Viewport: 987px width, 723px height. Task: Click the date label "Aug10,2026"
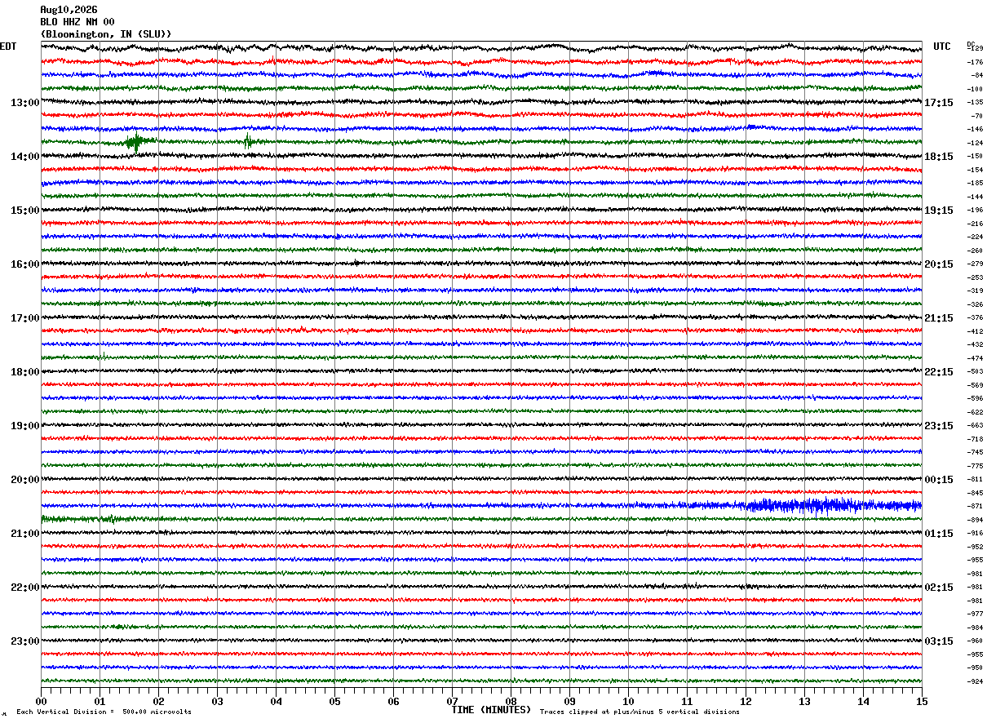click(x=69, y=10)
